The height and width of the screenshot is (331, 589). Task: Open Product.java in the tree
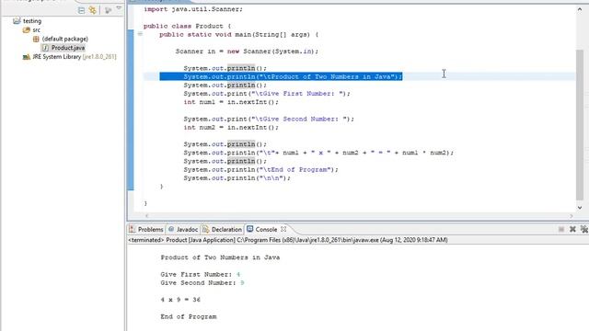click(68, 48)
